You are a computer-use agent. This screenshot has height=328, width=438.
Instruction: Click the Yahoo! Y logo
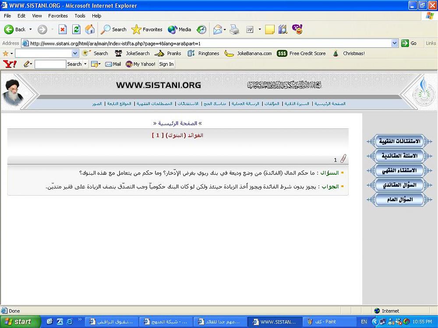click(10, 64)
